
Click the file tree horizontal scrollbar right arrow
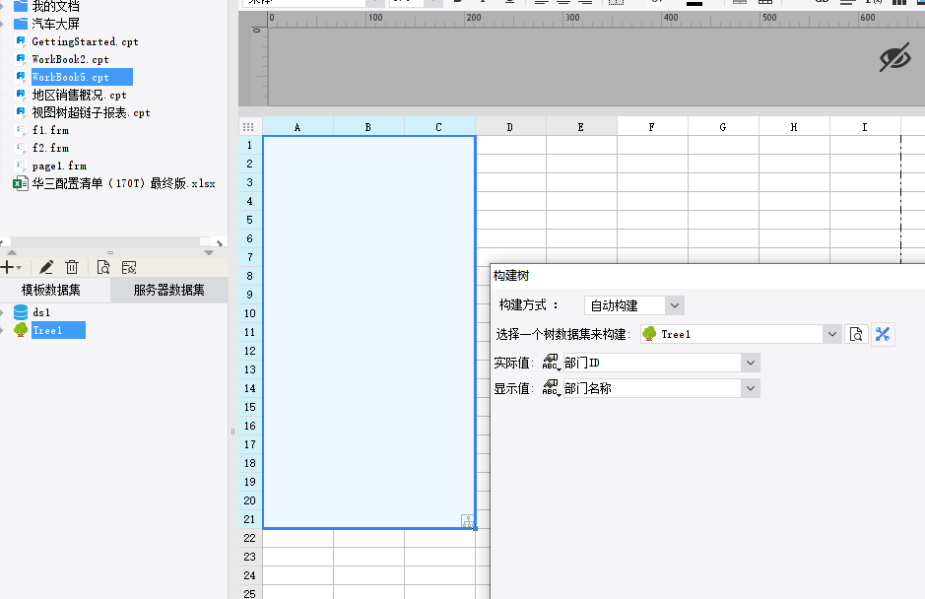220,242
